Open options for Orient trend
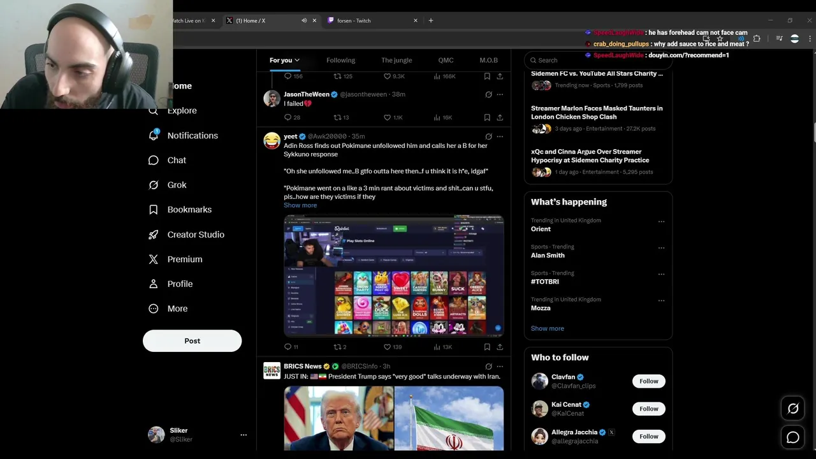Viewport: 816px width, 459px height. coord(661,222)
